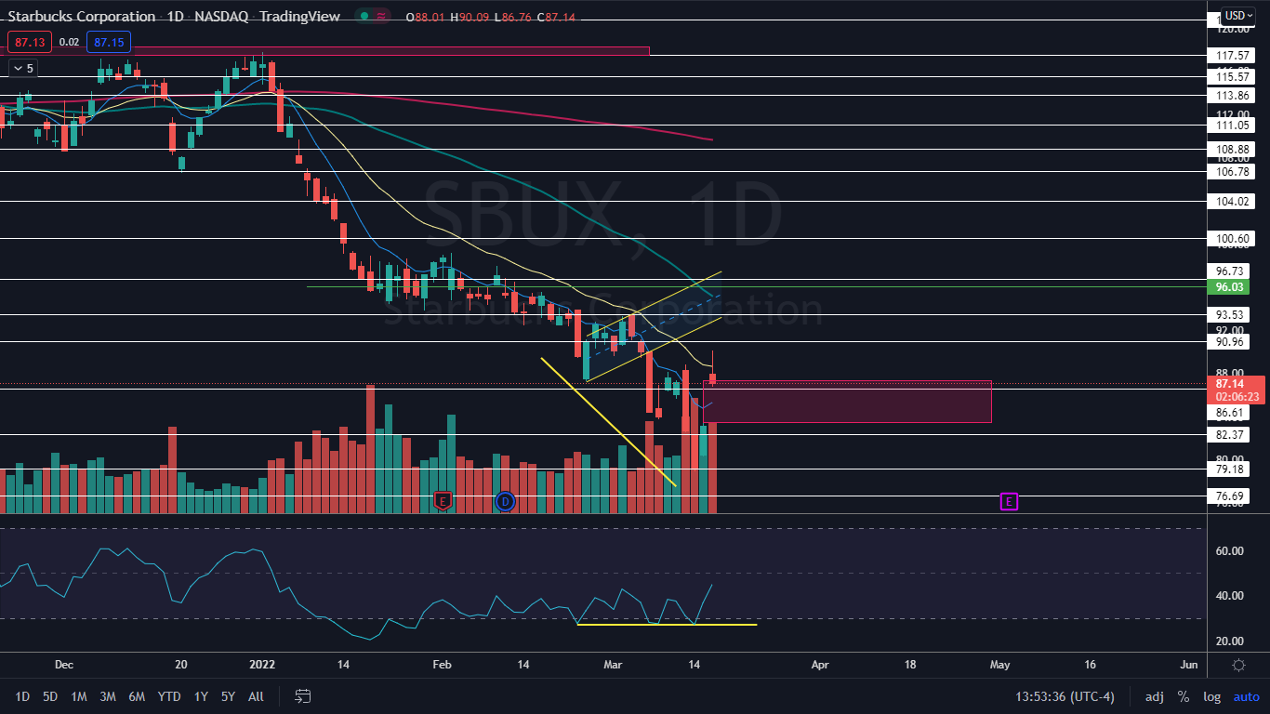Click the 93.53 price level label
Screen dimensions: 1270x714
[1230, 315]
